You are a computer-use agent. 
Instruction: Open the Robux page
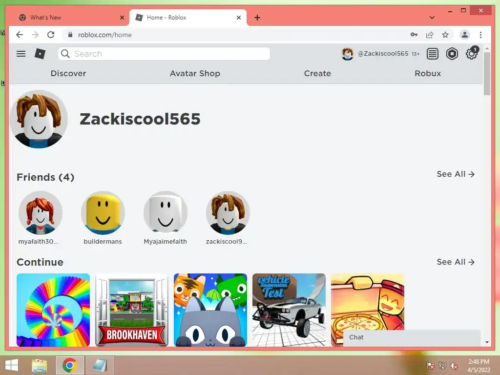tap(428, 73)
